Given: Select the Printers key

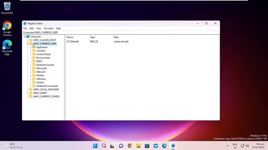Looking at the screenshot, I should point(40,75).
